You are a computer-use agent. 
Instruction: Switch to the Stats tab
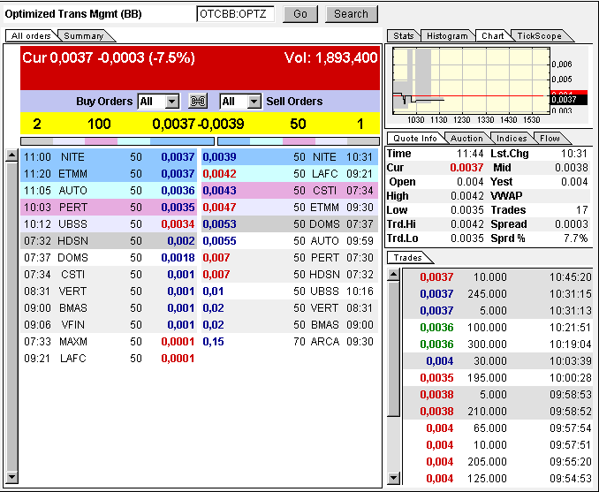click(404, 36)
